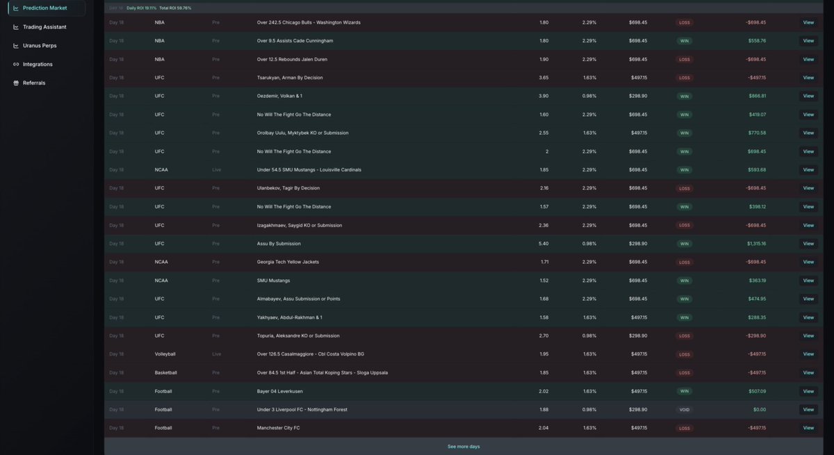Click Live label in SMU - Louisville row

click(217, 169)
